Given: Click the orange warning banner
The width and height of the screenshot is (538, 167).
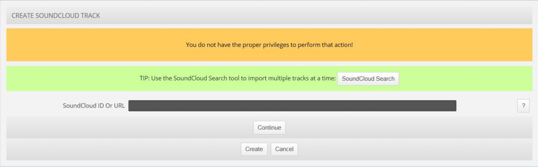Looking at the screenshot, I should (269, 45).
